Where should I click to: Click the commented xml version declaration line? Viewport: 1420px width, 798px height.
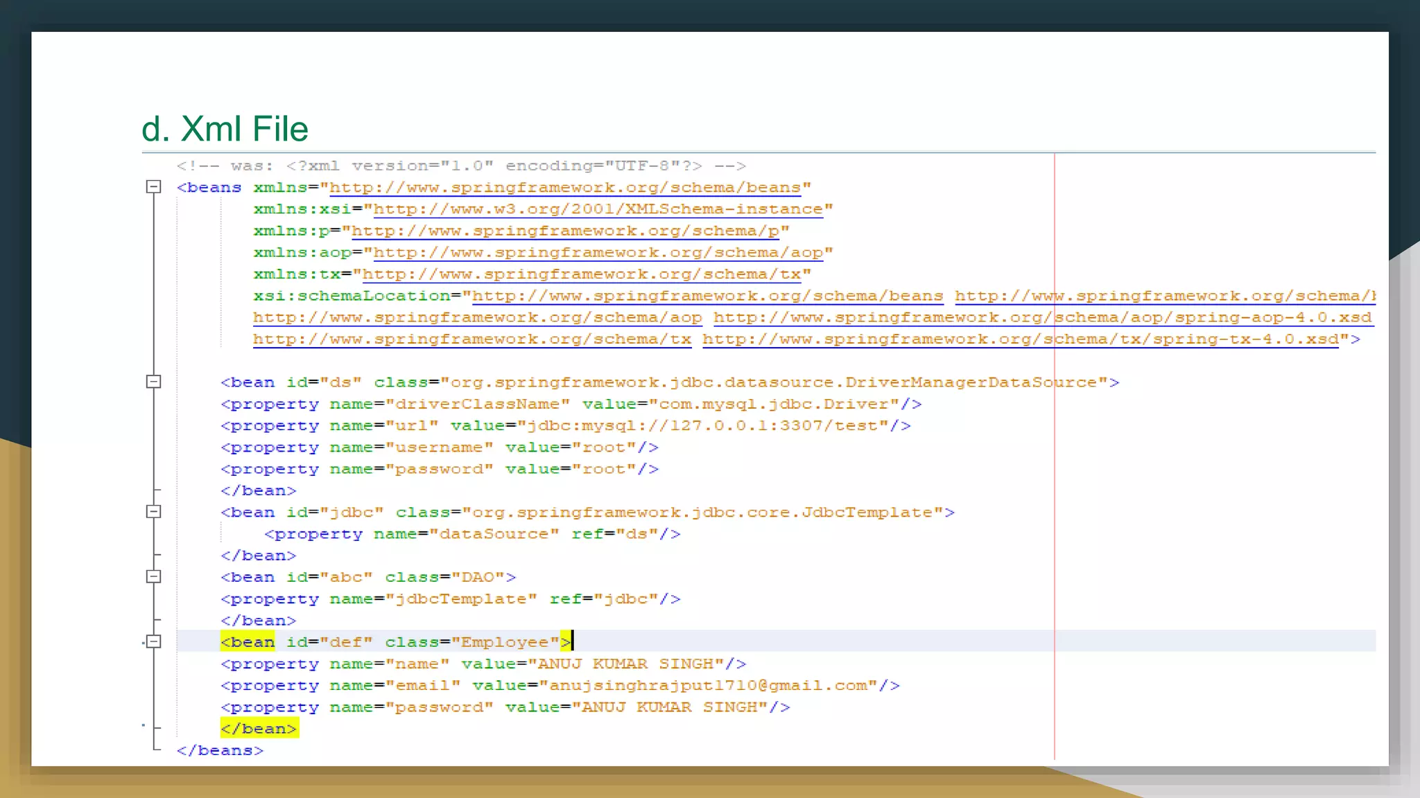click(461, 166)
